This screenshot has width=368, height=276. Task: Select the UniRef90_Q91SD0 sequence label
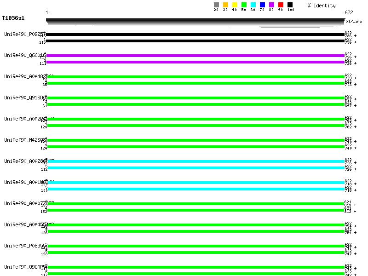(24, 98)
